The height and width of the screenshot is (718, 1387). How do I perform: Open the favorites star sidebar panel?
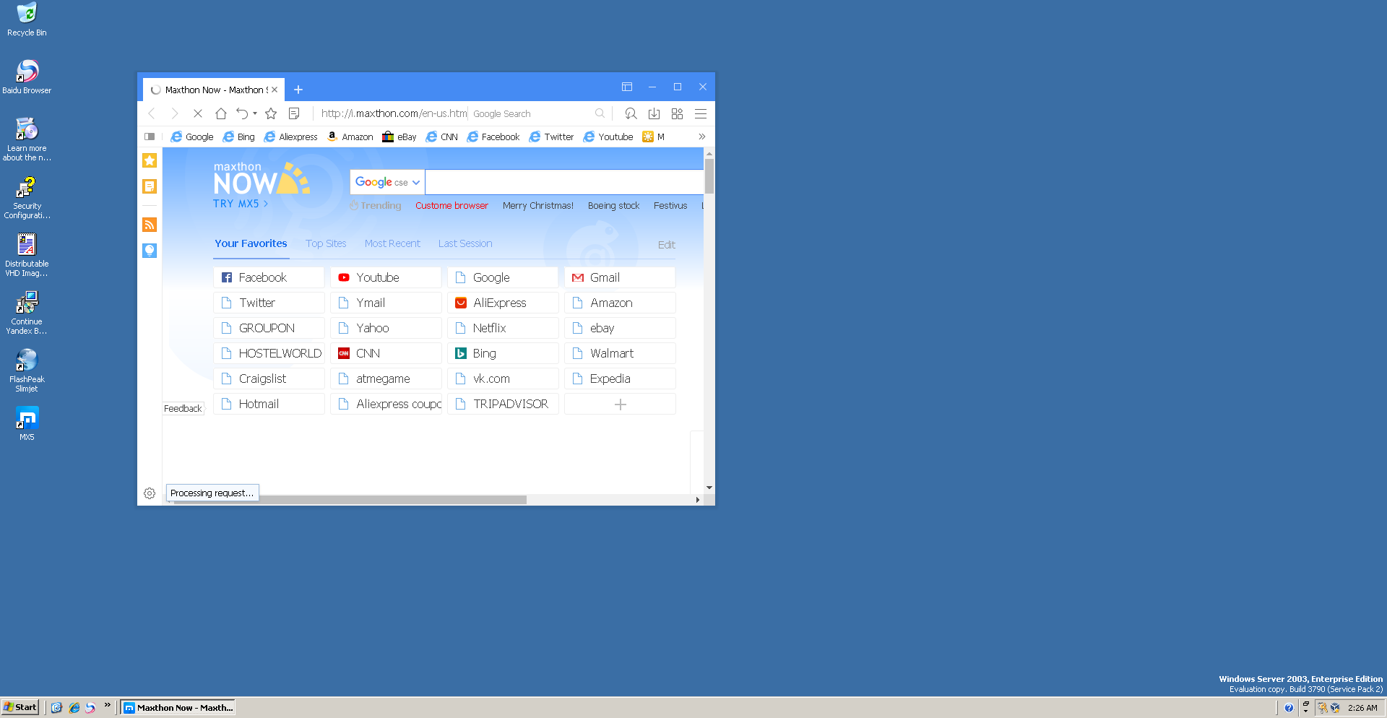pos(150,160)
